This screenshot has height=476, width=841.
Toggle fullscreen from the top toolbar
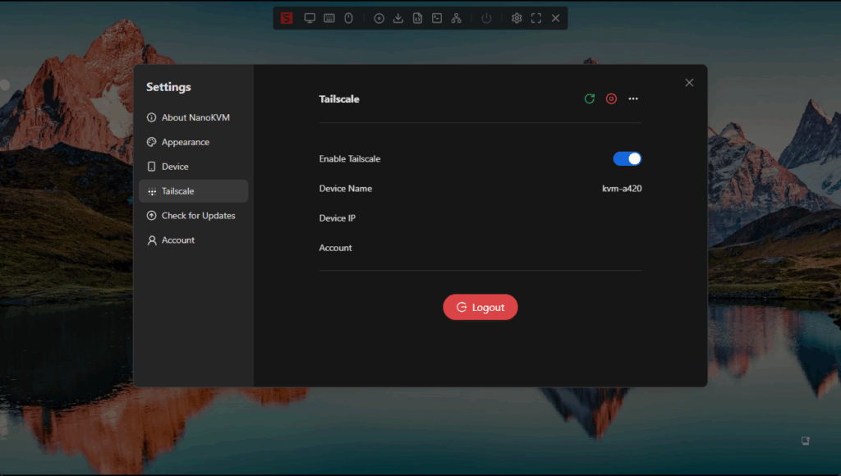536,18
